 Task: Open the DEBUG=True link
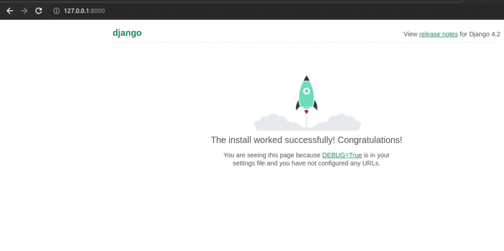click(342, 155)
